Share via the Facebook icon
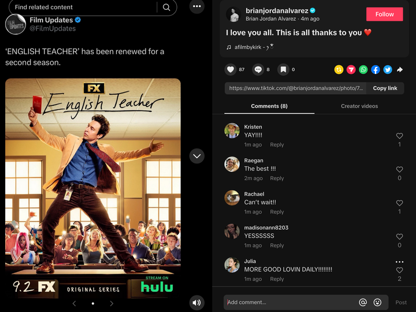 376,69
